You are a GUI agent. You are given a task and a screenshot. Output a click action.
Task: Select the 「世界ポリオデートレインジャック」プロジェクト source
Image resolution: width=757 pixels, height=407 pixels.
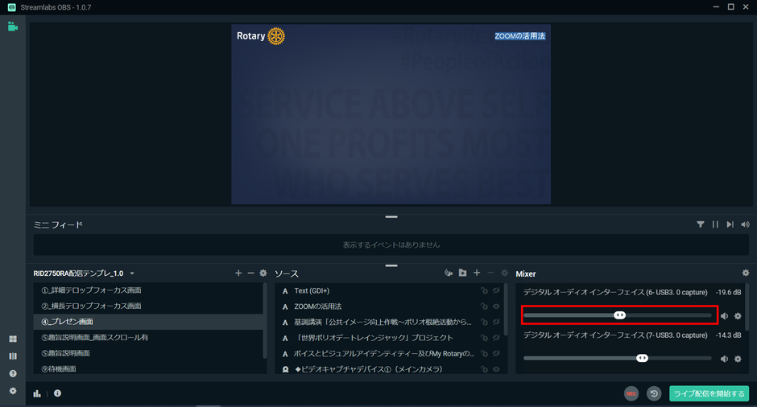[x=389, y=338]
